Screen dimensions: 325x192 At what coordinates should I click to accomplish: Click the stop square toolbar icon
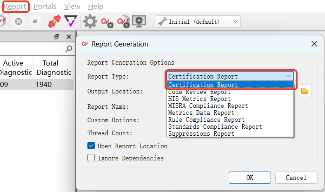[x=35, y=21]
